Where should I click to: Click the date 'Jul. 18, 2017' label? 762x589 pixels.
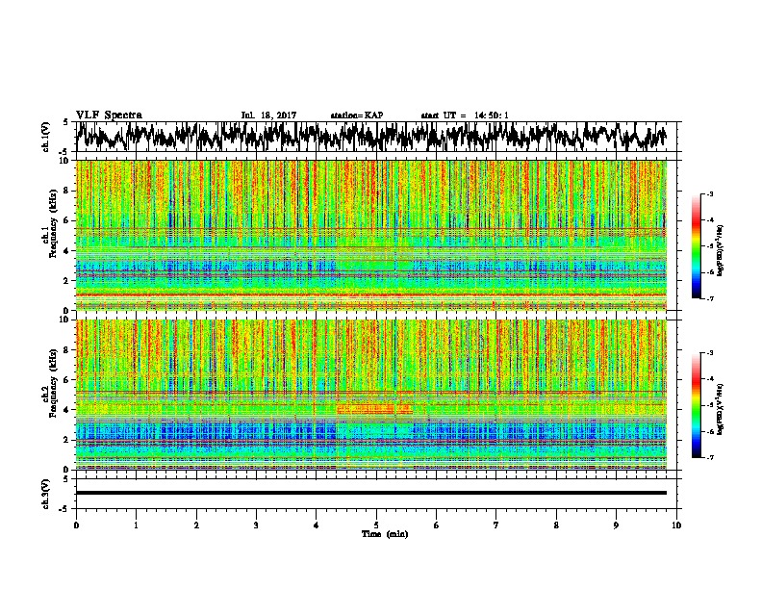(268, 115)
